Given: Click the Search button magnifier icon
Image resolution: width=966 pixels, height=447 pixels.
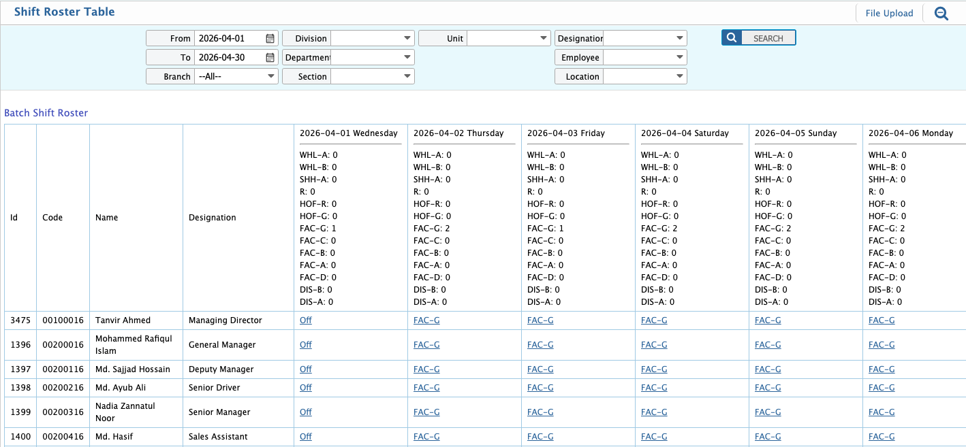Looking at the screenshot, I should point(731,38).
